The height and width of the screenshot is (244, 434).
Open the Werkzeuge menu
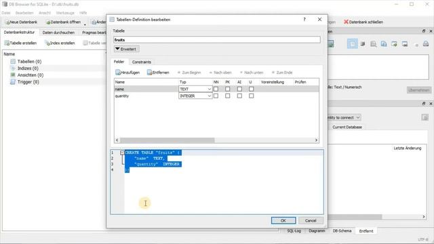65,13
